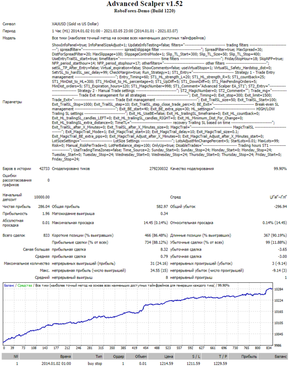The height and width of the screenshot is (367, 289).
Task: Select the '466 (86.48%)' short positions value
Action: (x=156, y=235)
